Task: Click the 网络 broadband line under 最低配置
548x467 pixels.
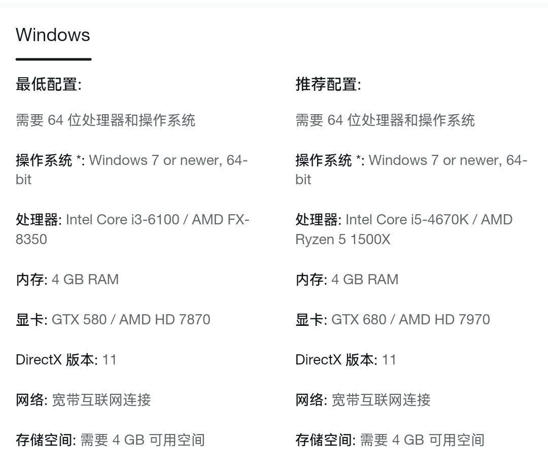Action: pos(84,400)
